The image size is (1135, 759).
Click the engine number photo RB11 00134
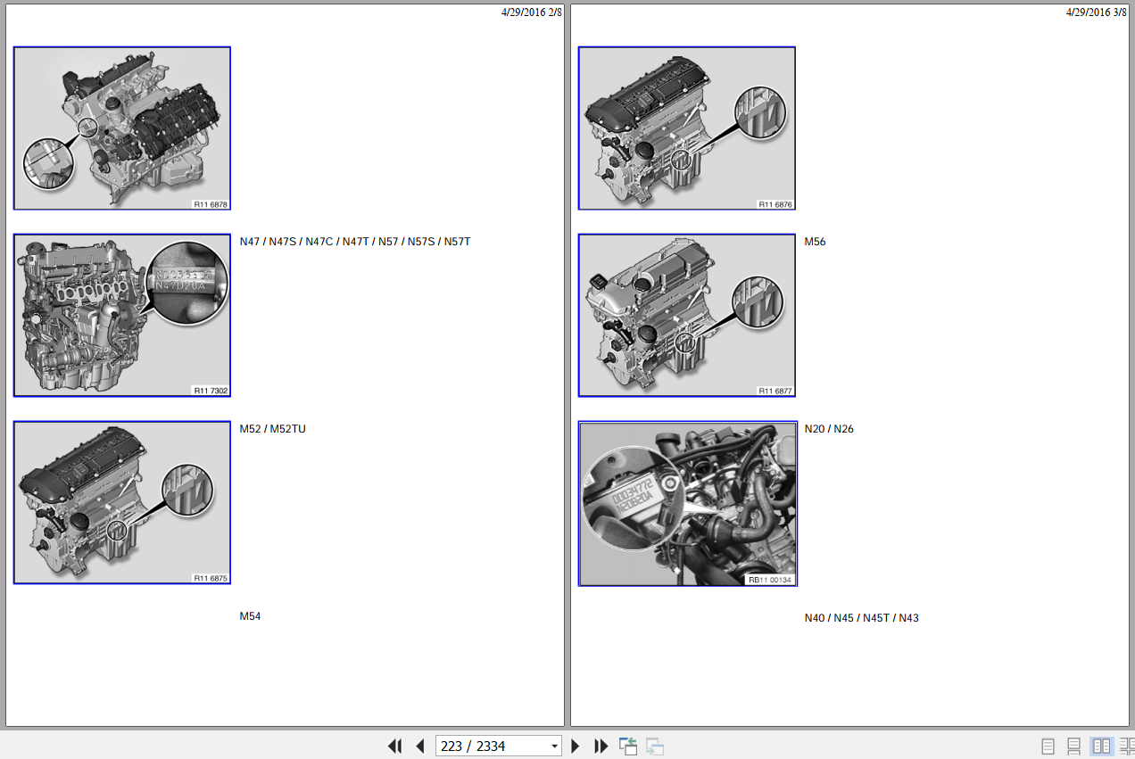(x=687, y=504)
